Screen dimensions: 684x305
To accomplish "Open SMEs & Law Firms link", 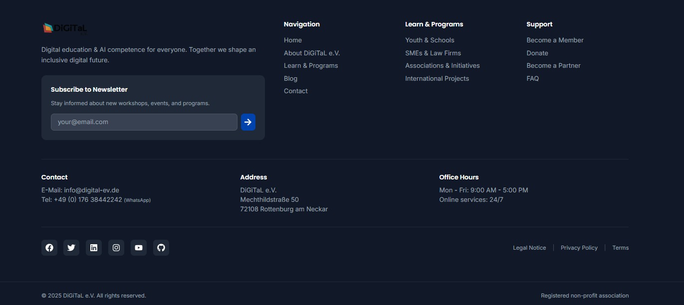I will pos(433,53).
